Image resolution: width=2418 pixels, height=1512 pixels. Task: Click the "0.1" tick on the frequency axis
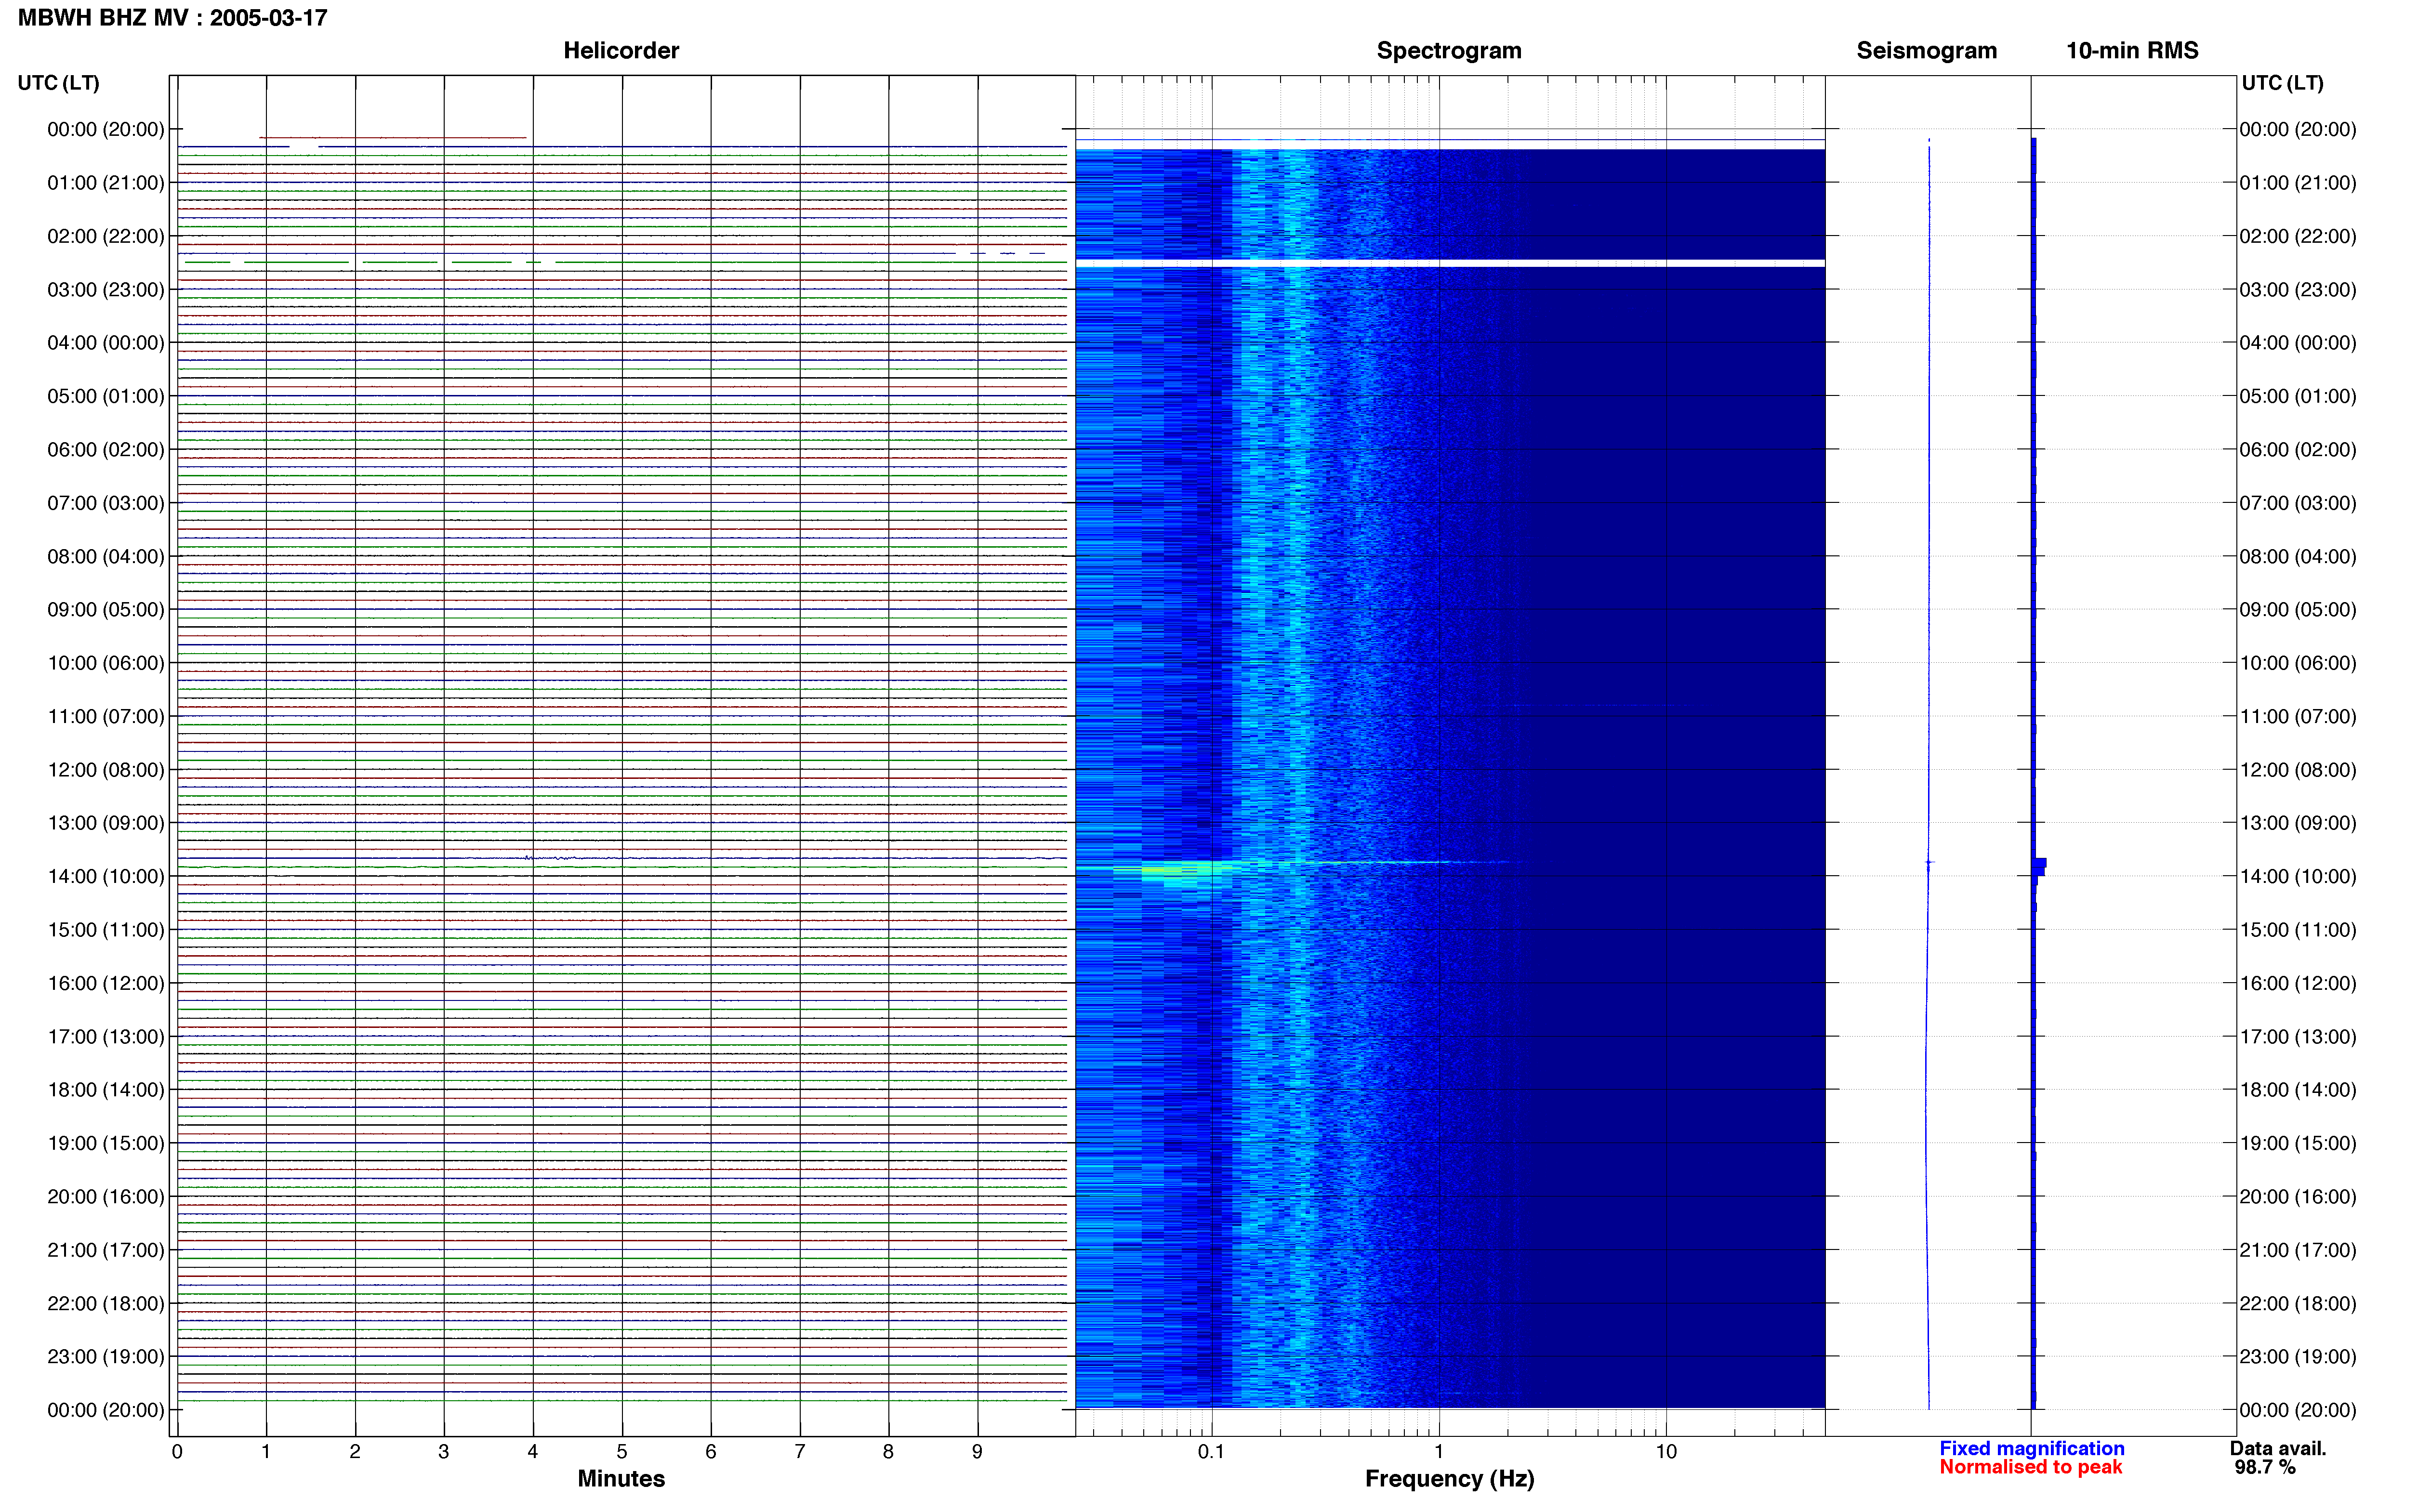(x=1211, y=1451)
